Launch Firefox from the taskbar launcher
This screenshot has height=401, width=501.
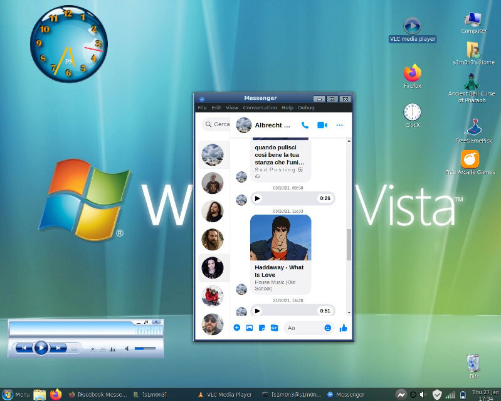[56, 394]
